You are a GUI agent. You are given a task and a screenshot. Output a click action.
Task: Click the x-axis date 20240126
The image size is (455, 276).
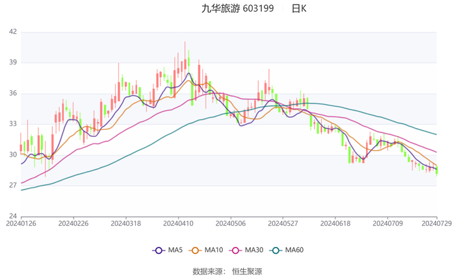[x=21, y=223]
